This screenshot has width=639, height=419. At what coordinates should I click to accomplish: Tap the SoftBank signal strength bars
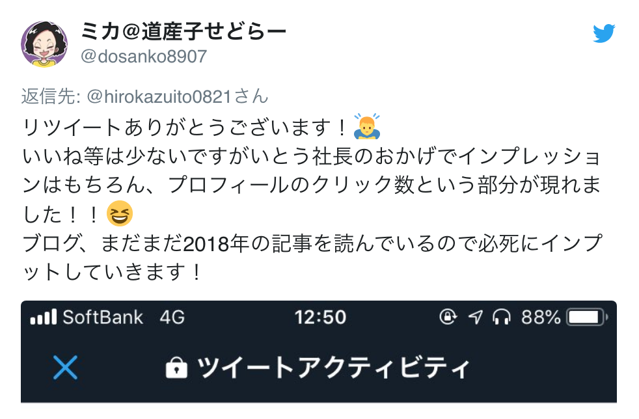(x=44, y=317)
